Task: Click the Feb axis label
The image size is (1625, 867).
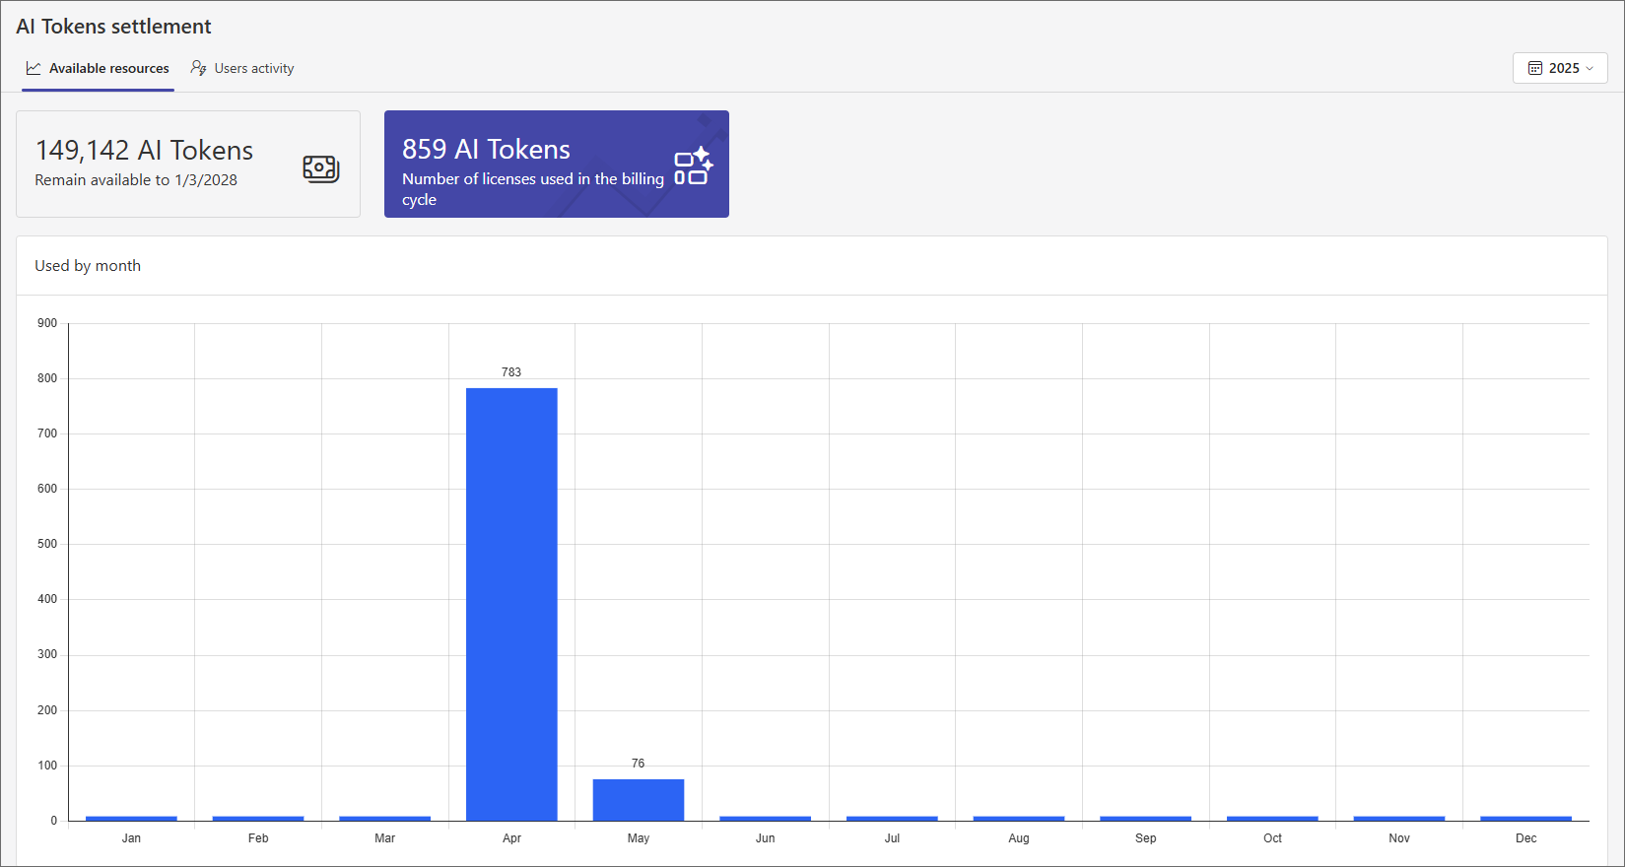Action: click(x=258, y=838)
